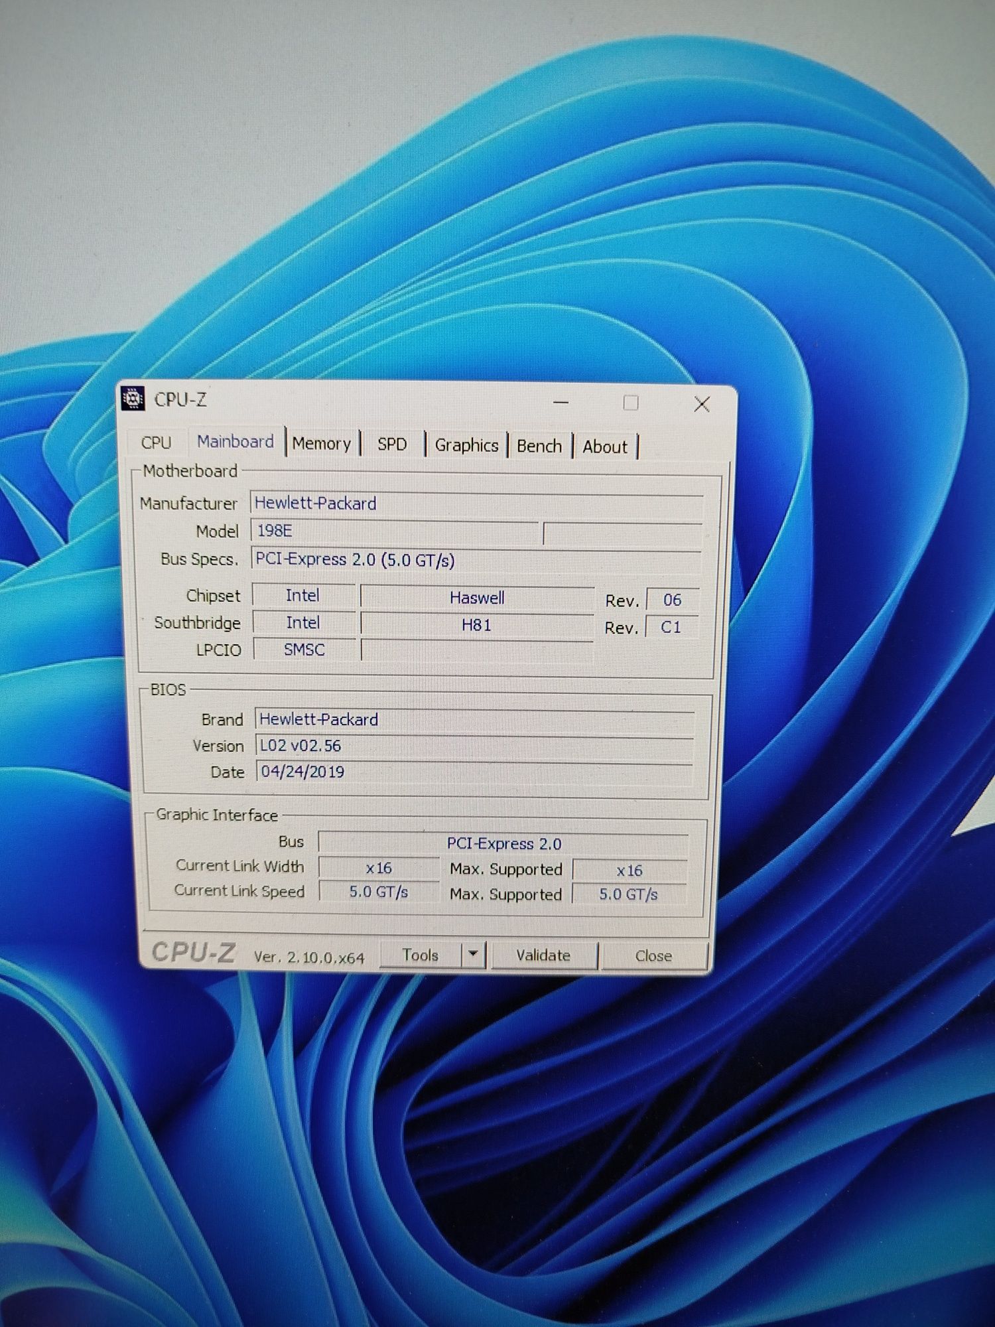Click the Current Link Speed 5.0 GT/s value

[x=379, y=892]
